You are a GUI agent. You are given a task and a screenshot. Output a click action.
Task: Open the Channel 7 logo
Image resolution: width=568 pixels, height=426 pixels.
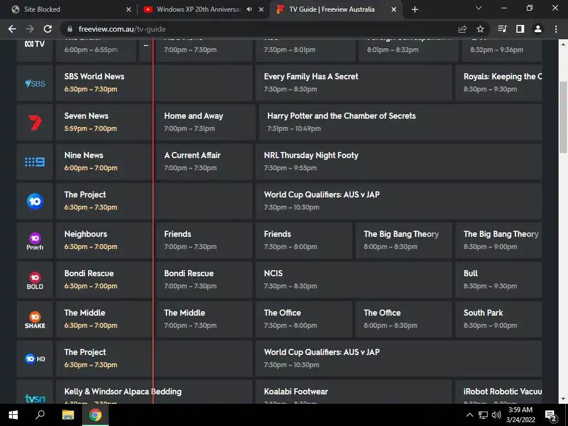click(35, 123)
